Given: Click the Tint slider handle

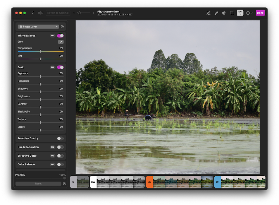Looking at the screenshot, I should (41, 59).
